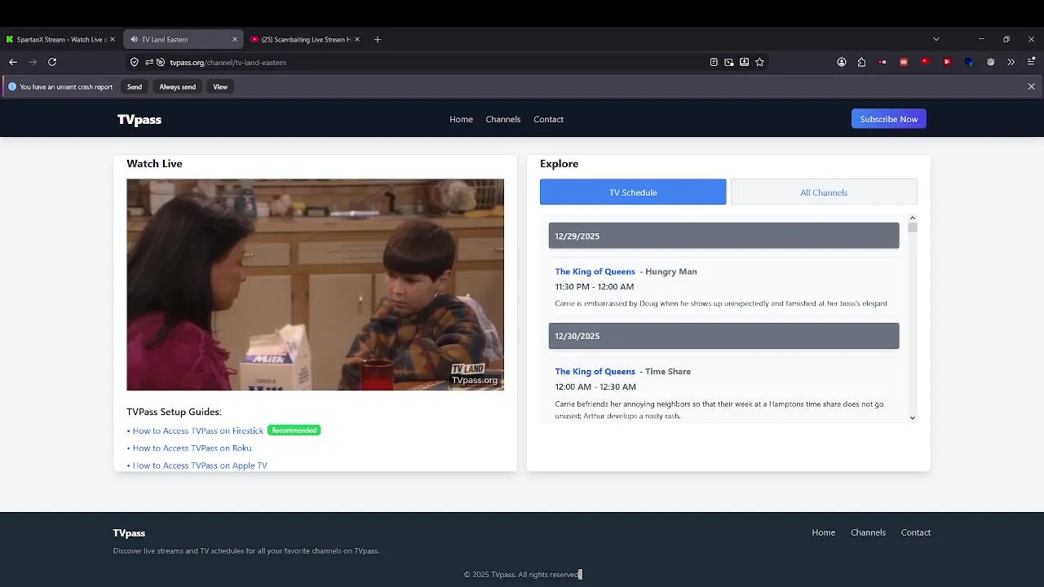Select the TV Land Eastern tab
Screen dimensions: 1044x587
coord(184,39)
